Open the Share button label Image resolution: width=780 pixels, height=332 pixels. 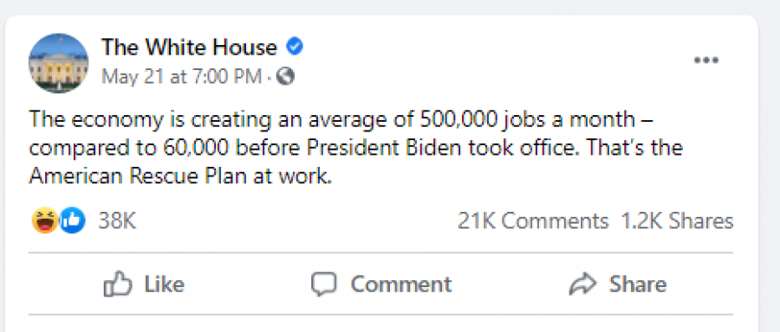click(x=638, y=284)
